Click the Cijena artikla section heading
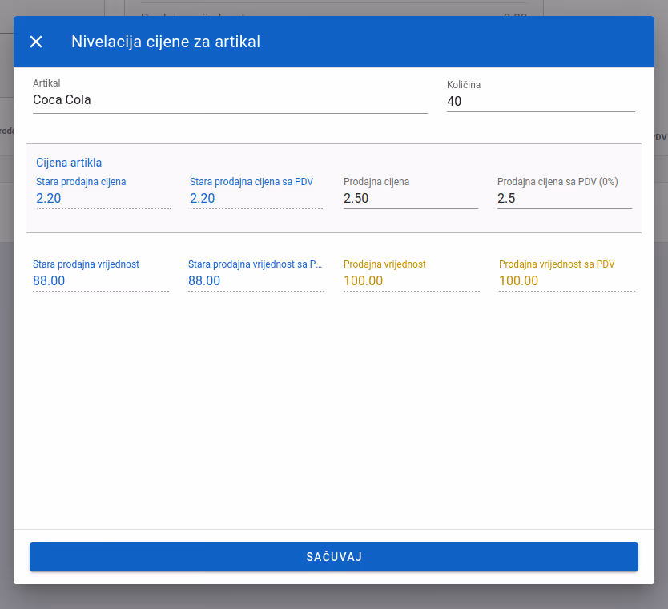This screenshot has width=668, height=609. click(x=69, y=163)
